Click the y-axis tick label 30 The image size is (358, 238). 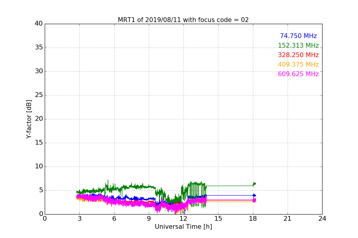[x=39, y=71]
